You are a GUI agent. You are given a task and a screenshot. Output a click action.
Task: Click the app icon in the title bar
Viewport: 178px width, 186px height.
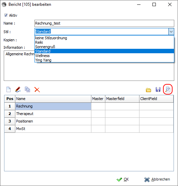click(x=4, y=4)
